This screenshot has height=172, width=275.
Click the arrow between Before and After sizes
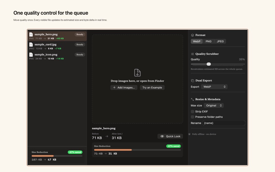pos(107,136)
